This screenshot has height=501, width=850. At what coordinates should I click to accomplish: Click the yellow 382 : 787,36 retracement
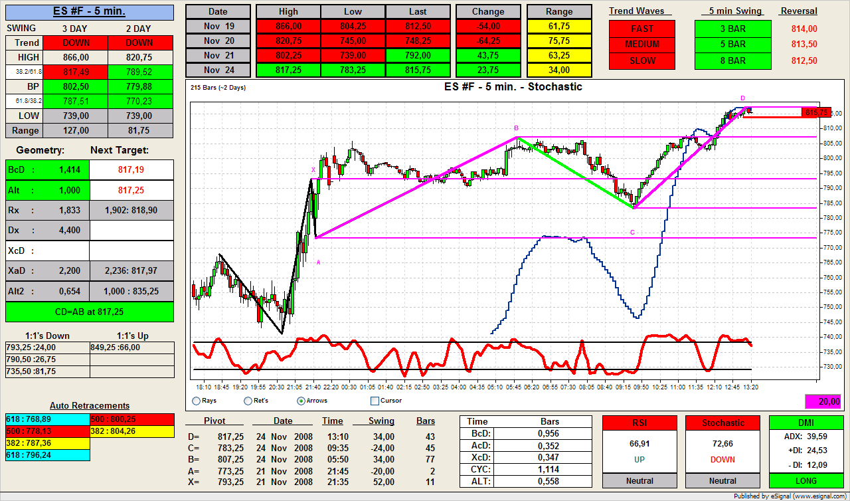47,443
